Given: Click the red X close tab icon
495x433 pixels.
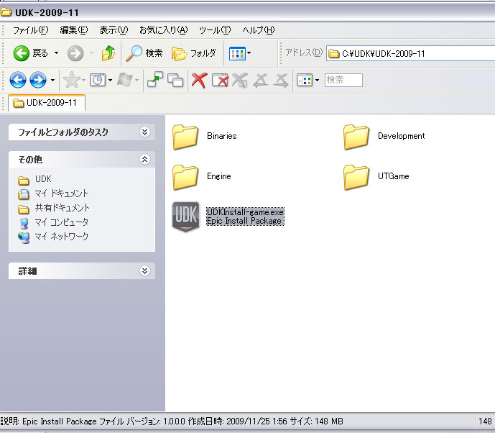Looking at the screenshot, I should pos(199,81).
